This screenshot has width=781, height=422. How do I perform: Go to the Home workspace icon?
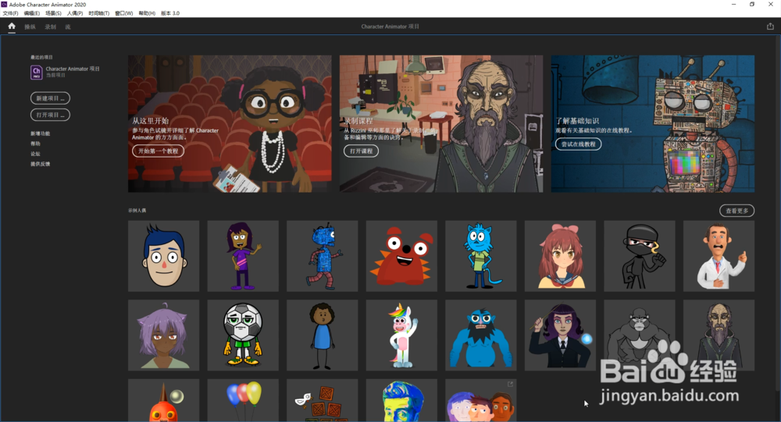click(x=12, y=27)
